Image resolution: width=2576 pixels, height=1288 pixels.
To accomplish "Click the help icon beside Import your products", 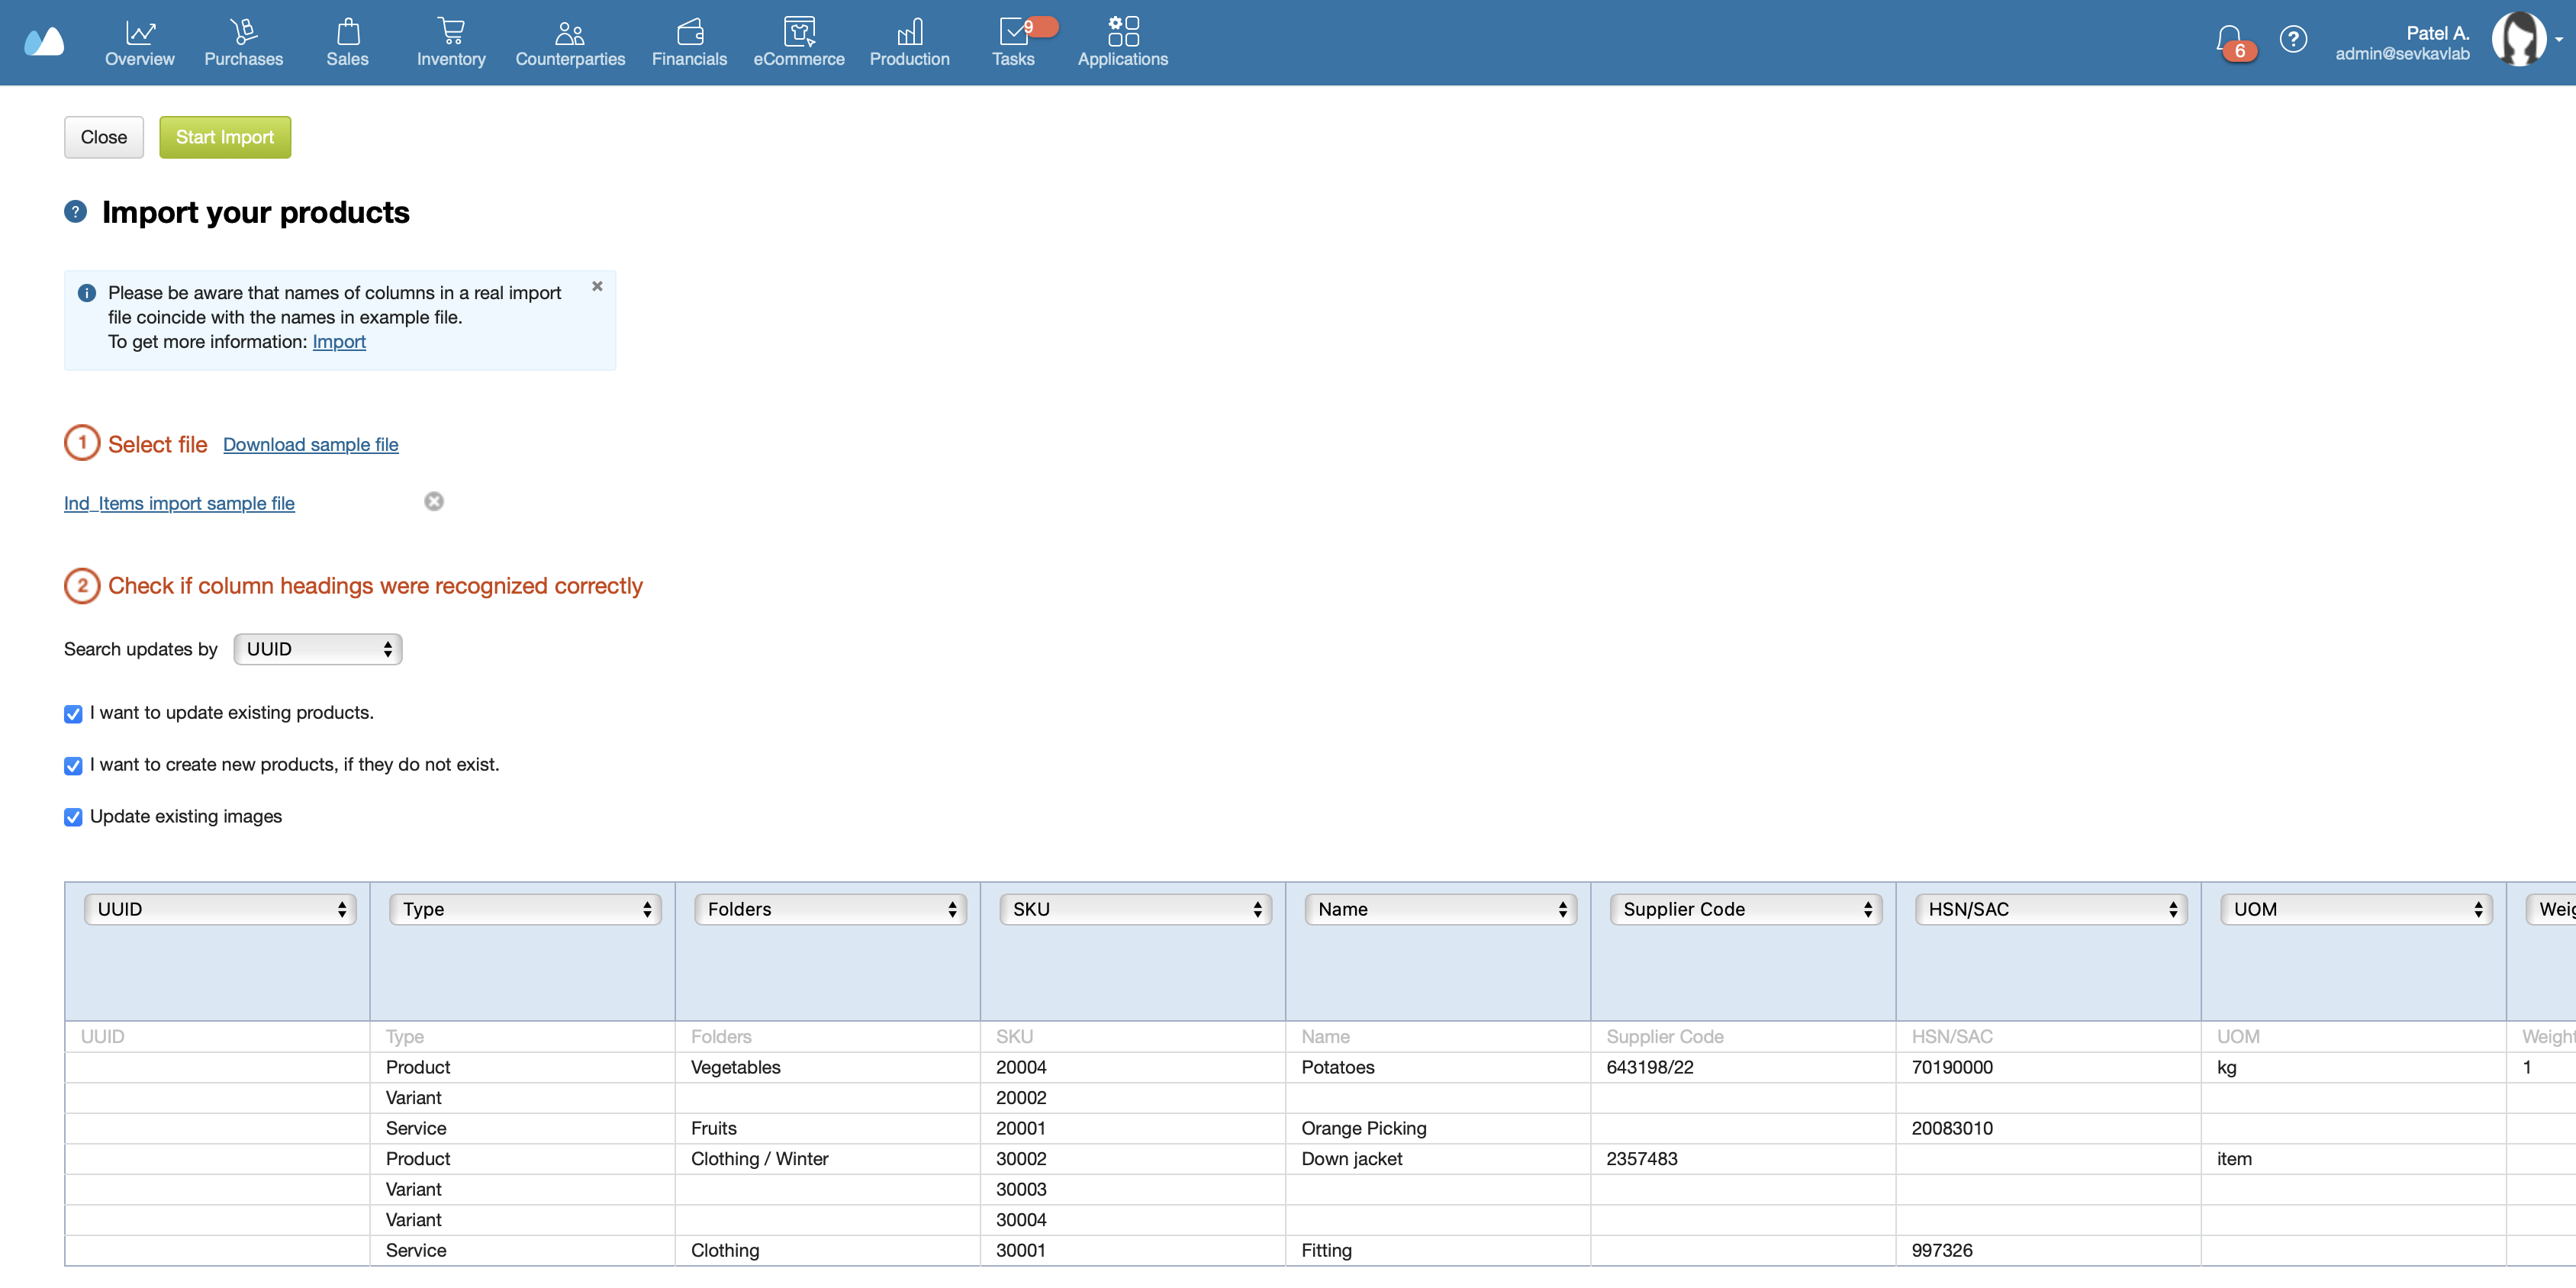I will [75, 211].
